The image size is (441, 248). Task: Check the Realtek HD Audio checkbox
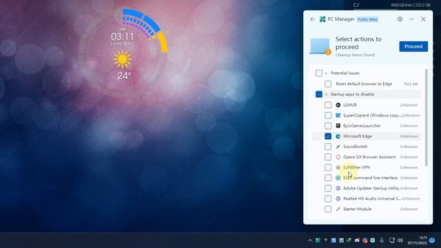tap(328, 198)
